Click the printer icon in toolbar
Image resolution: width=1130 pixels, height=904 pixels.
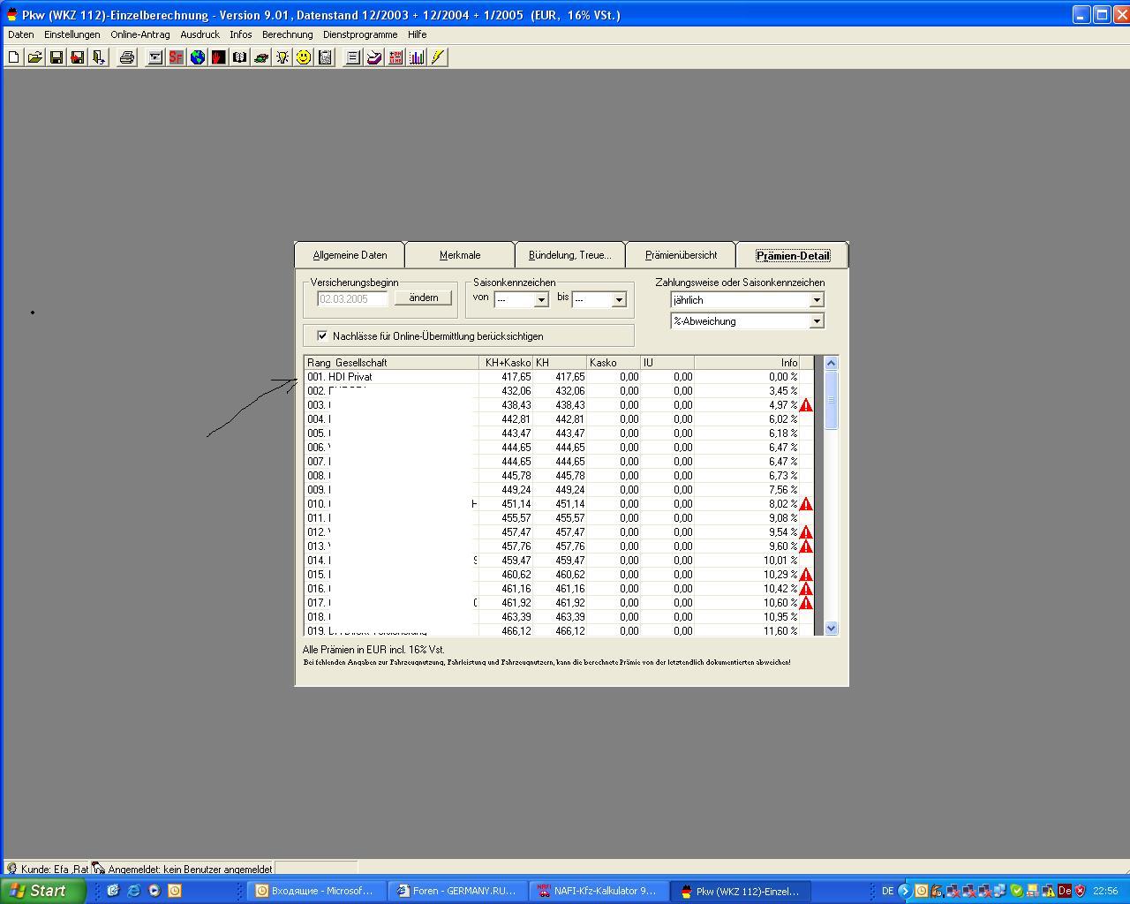click(x=126, y=57)
